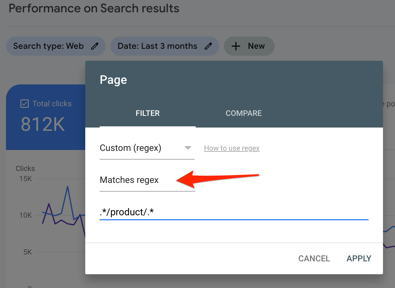The image size is (395, 288).
Task: Click the 812K total clicks value
Action: [x=43, y=124]
